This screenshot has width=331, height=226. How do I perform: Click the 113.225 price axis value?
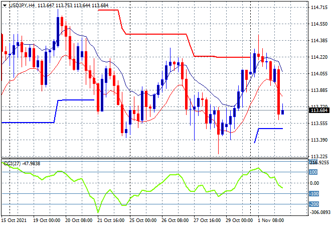[319, 157]
